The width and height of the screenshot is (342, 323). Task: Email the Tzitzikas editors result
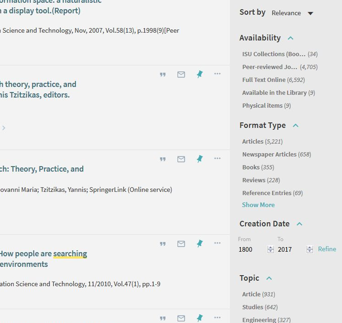click(181, 75)
